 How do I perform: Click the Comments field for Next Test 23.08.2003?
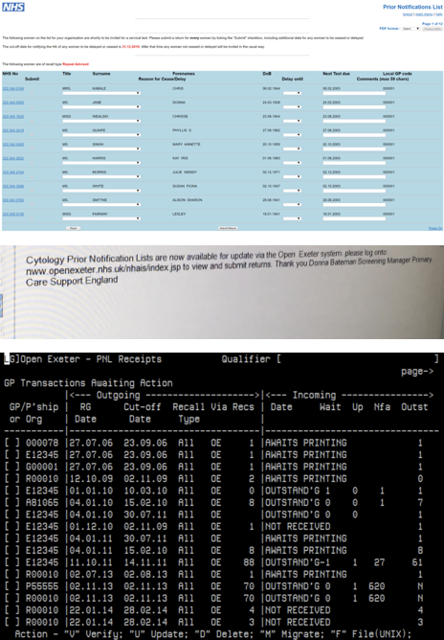[354, 122]
